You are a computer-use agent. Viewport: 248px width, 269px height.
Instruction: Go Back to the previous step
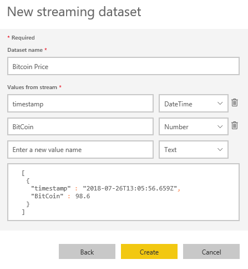(87, 252)
